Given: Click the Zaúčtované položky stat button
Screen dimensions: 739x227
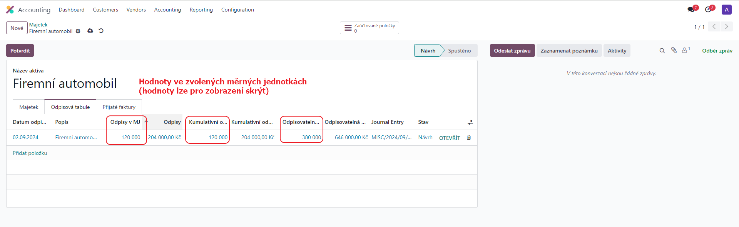Looking at the screenshot, I should pyautogui.click(x=369, y=28).
